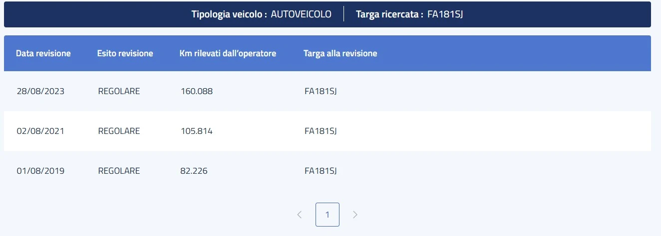The height and width of the screenshot is (236, 661).
Task: Click REGOLARE in the 01/08/2019 row
Action: pyautogui.click(x=119, y=171)
